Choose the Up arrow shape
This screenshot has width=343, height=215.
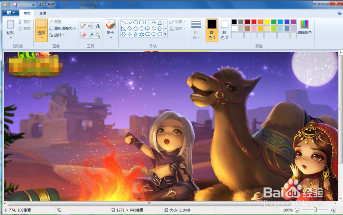click(x=160, y=28)
